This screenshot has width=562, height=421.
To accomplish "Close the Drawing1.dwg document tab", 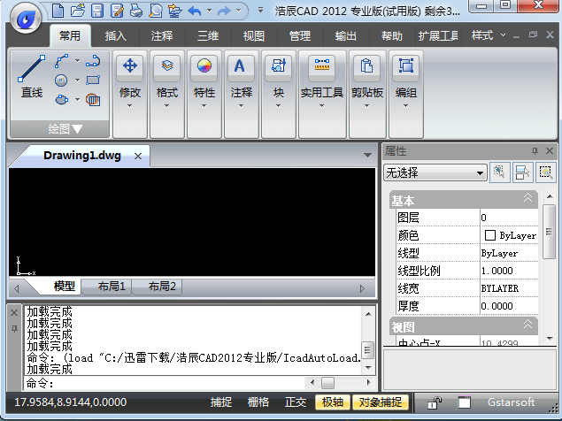I will click(x=138, y=157).
